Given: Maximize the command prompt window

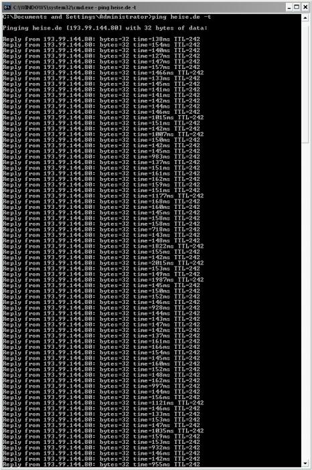Looking at the screenshot, I should 297,7.
